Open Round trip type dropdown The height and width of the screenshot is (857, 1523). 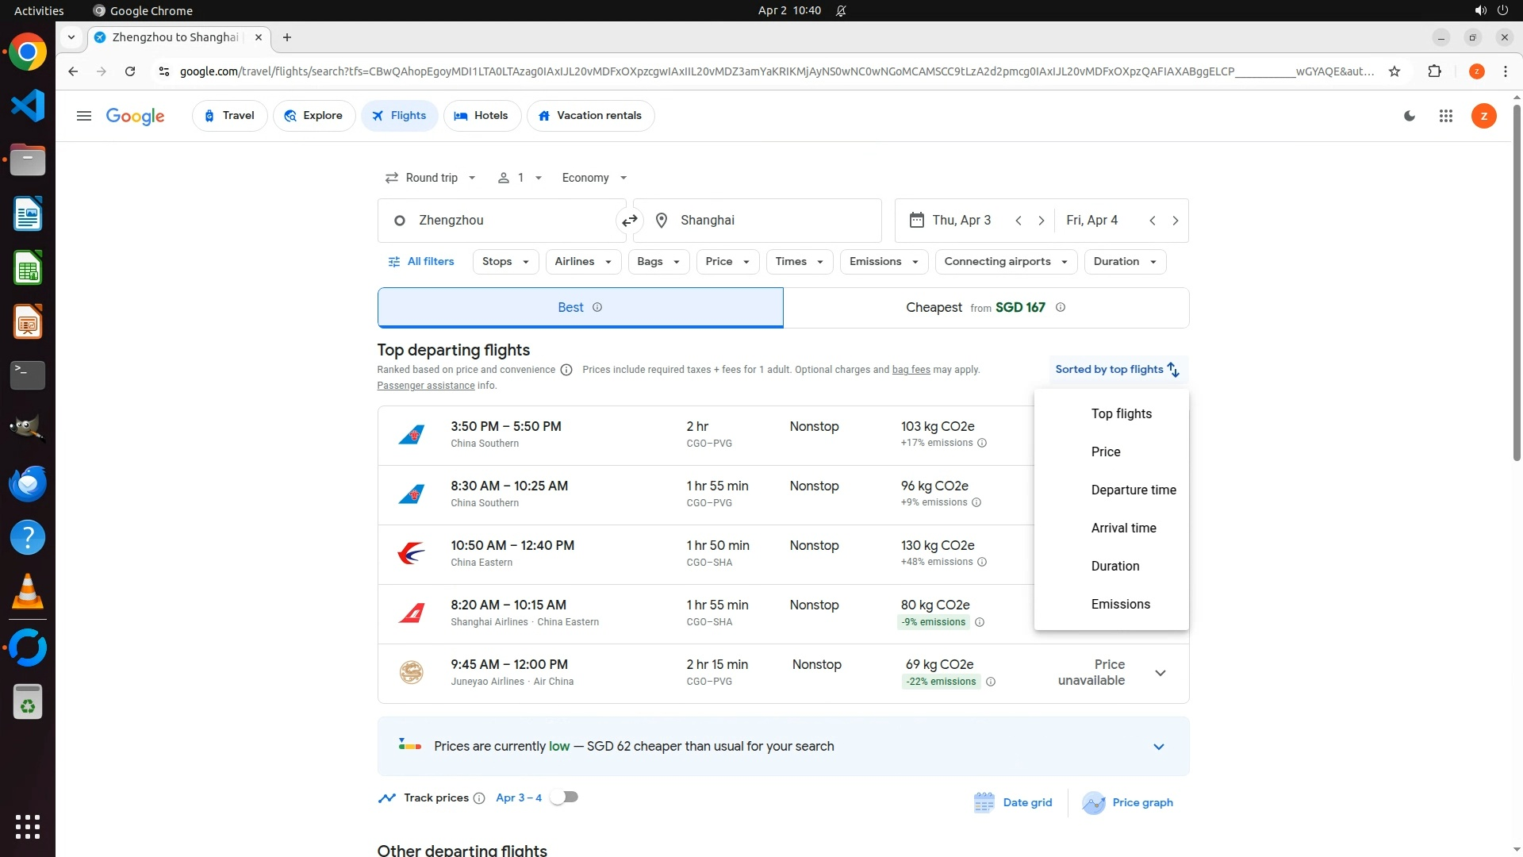point(431,178)
